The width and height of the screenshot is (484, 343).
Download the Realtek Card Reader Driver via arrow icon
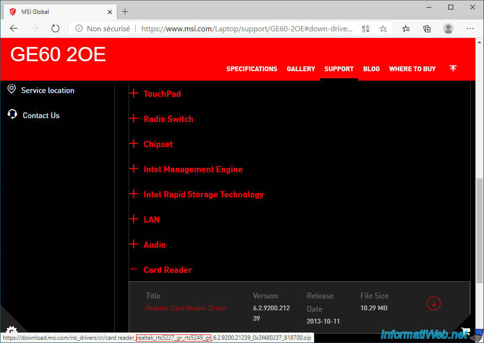pos(433,303)
